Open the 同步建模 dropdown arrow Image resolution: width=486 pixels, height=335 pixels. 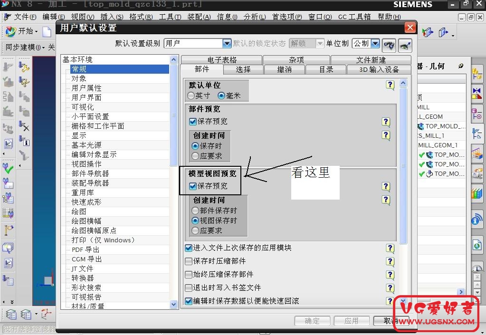pyautogui.click(x=43, y=48)
